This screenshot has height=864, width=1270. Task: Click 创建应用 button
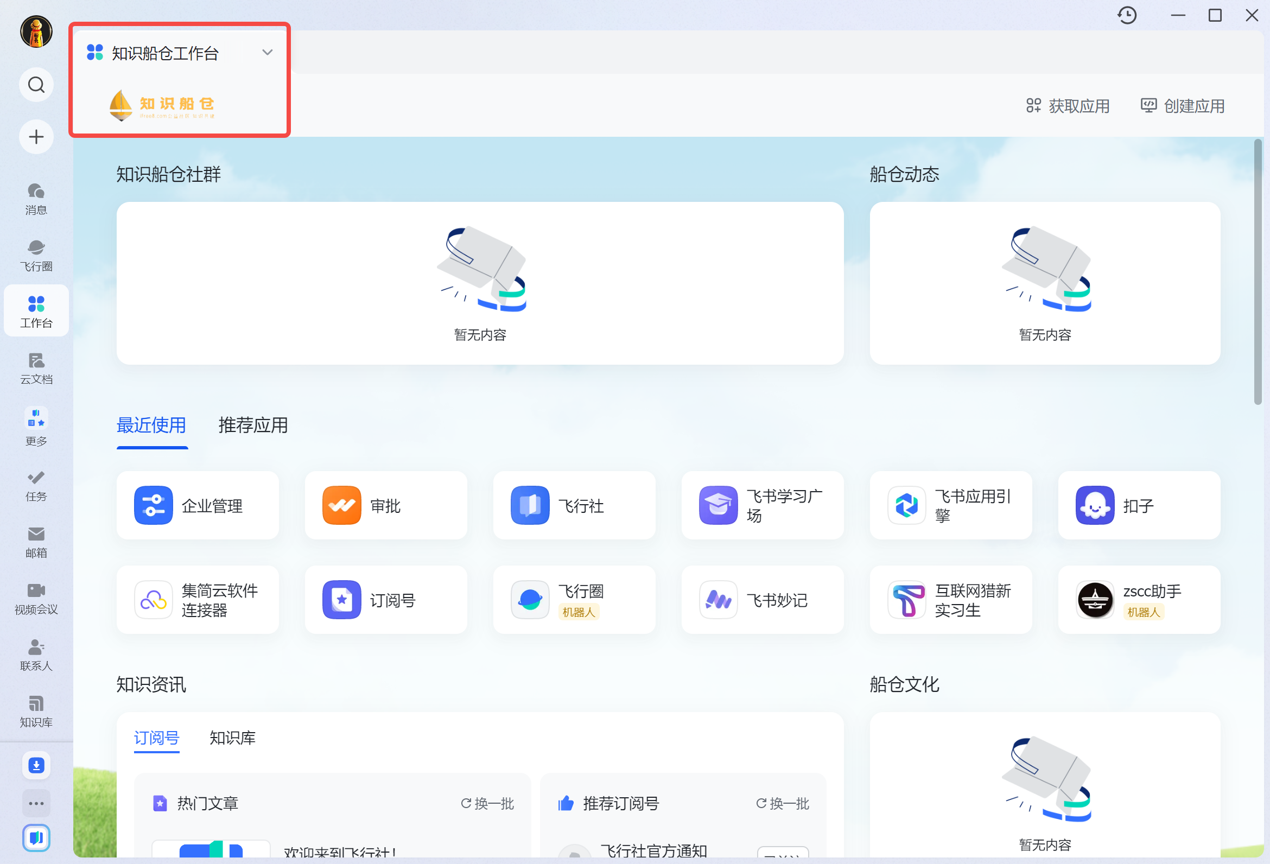click(x=1183, y=106)
